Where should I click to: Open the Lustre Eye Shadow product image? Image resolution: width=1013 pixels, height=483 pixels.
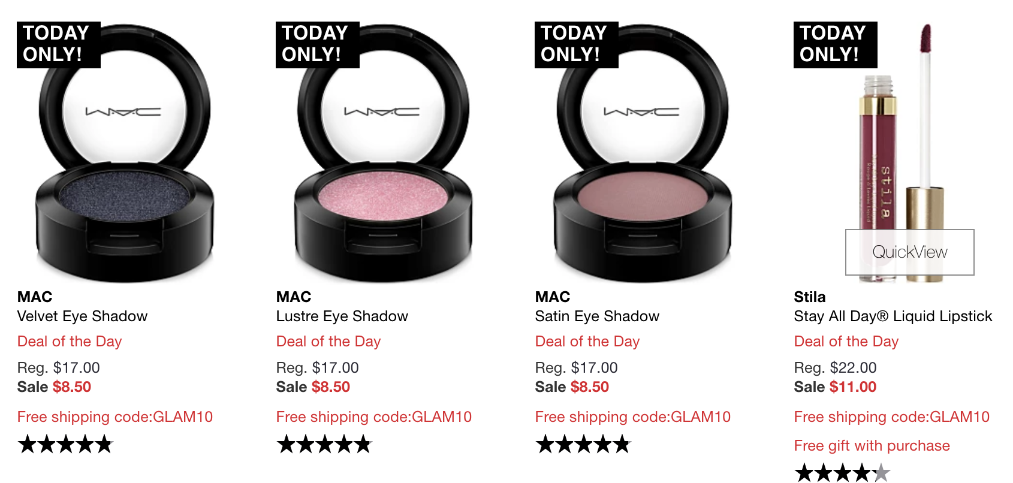coord(383,153)
